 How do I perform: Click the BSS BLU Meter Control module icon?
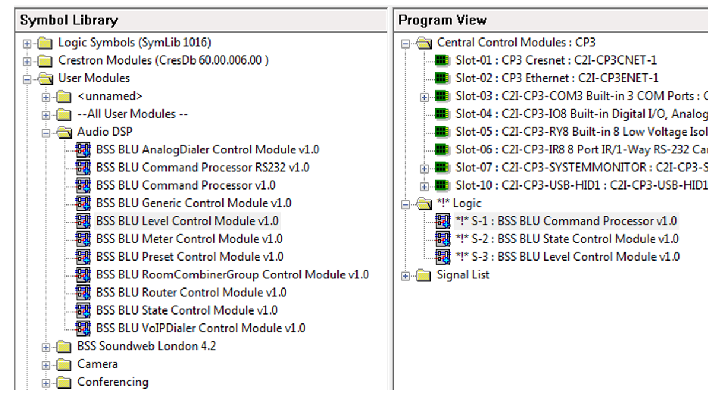point(83,239)
